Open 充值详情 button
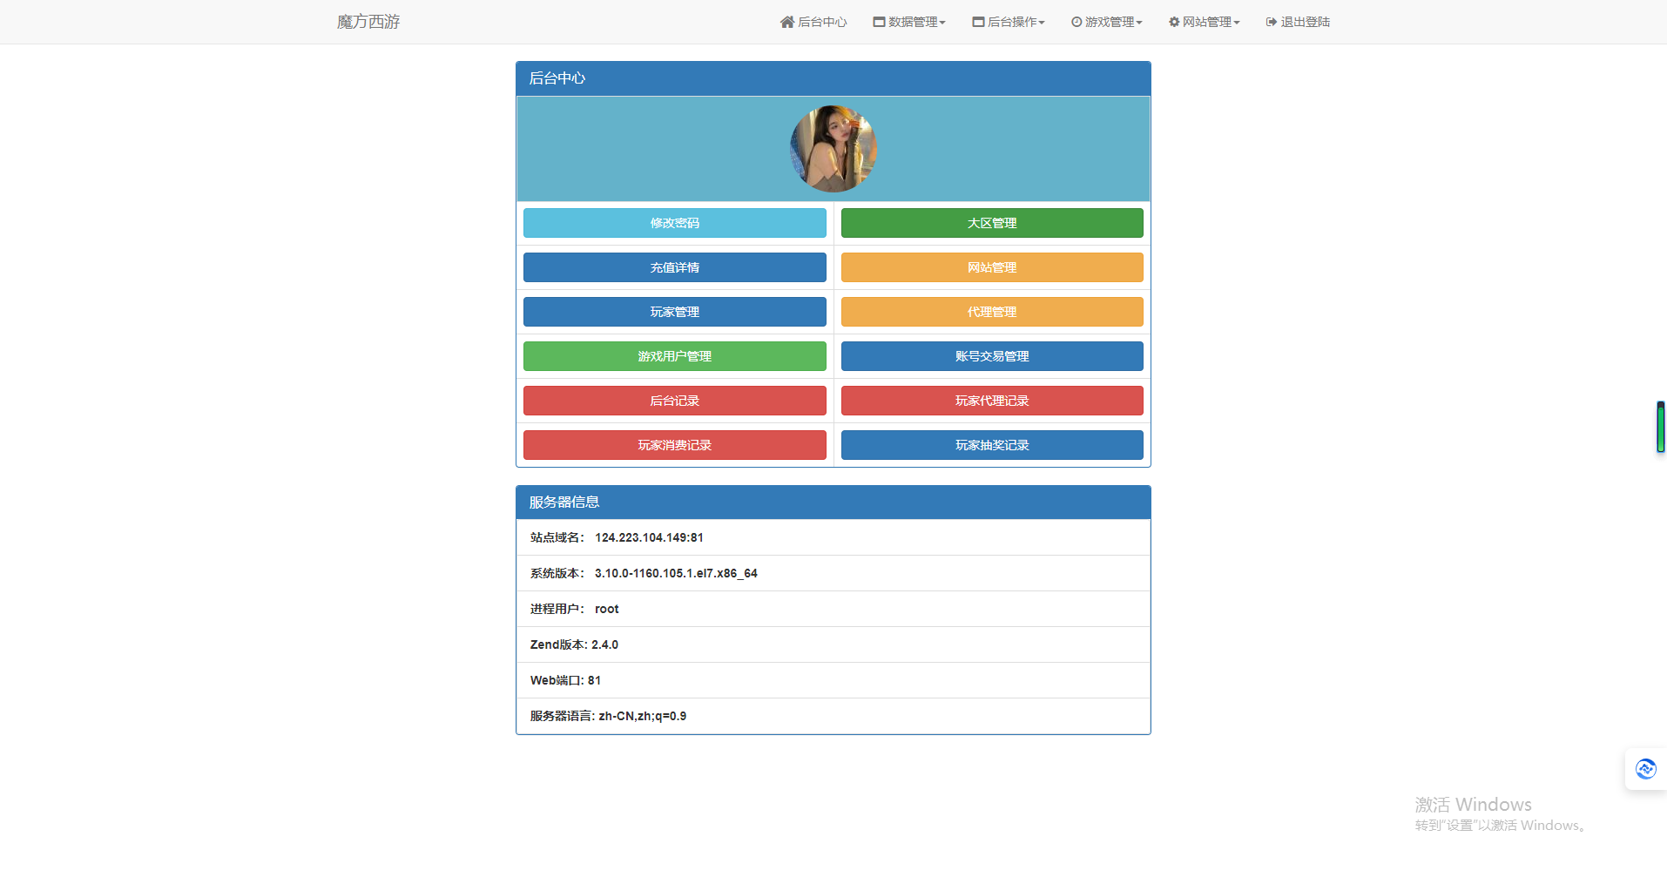 pos(675,267)
